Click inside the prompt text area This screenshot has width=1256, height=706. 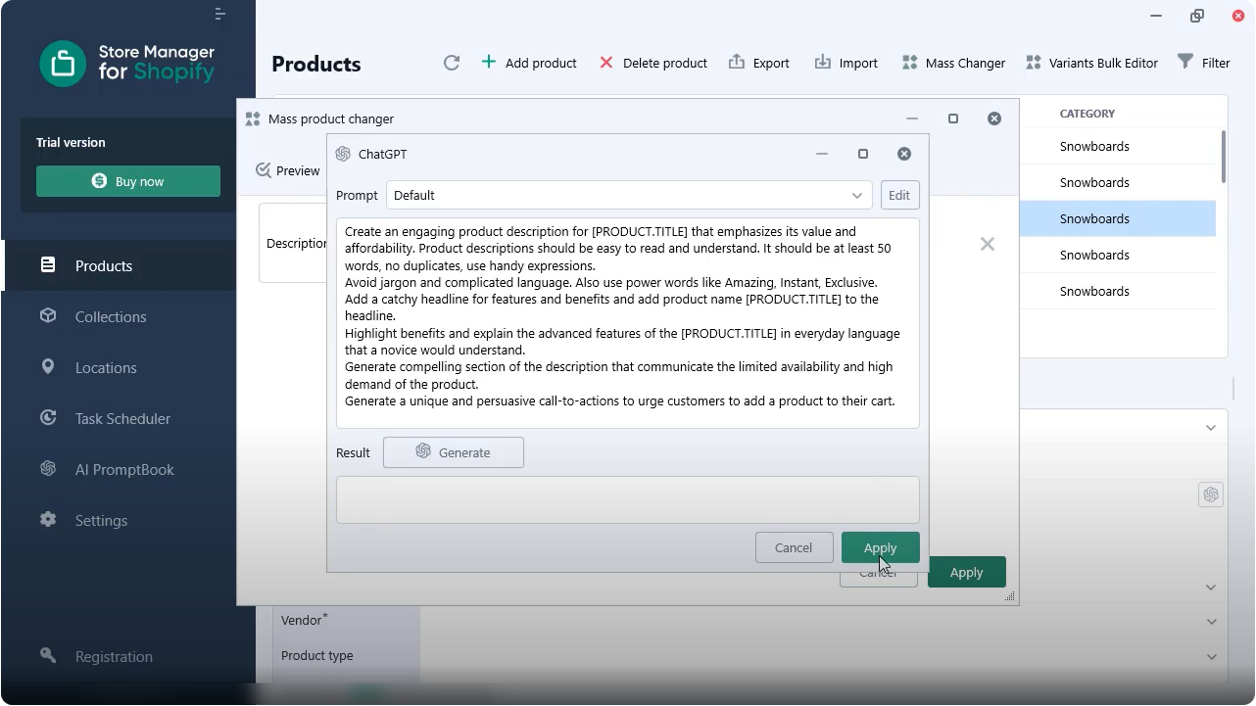tap(628, 323)
